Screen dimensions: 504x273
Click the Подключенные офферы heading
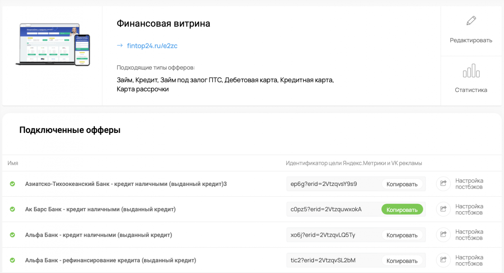(70, 130)
